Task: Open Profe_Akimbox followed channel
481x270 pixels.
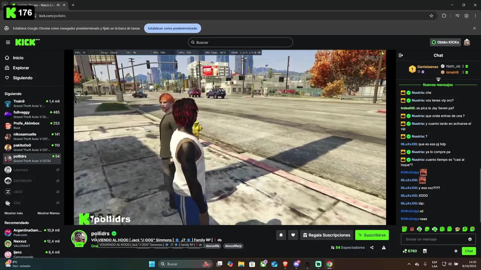Action: (x=32, y=125)
